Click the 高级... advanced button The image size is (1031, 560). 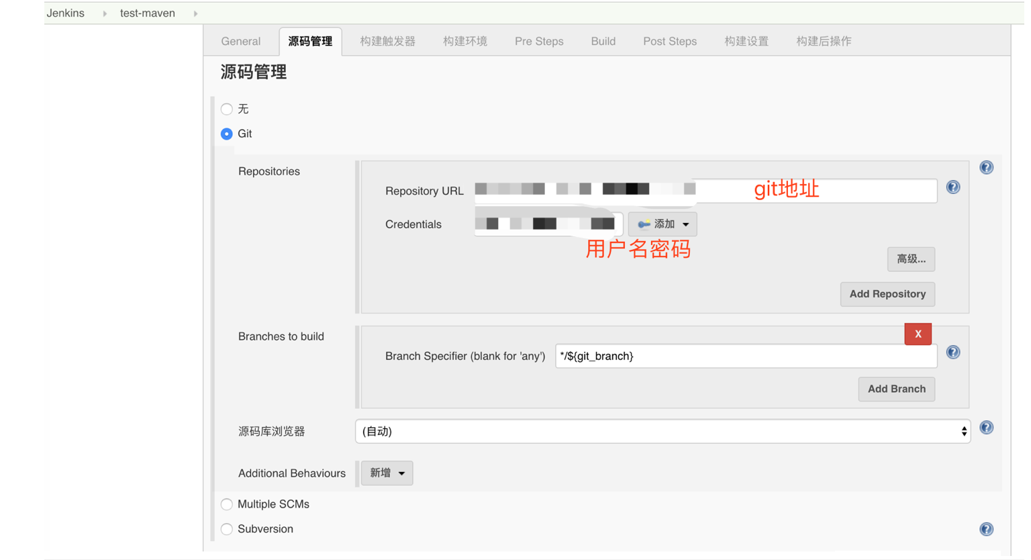(x=911, y=259)
